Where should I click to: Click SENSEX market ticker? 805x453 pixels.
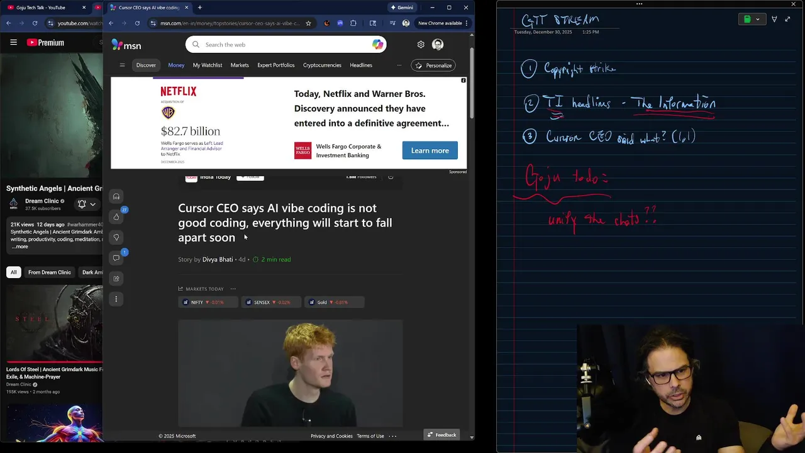270,302
